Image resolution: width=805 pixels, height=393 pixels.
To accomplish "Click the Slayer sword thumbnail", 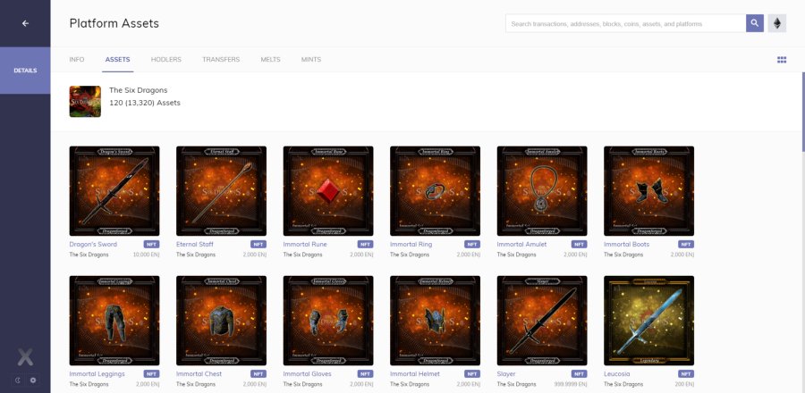I will [542, 320].
